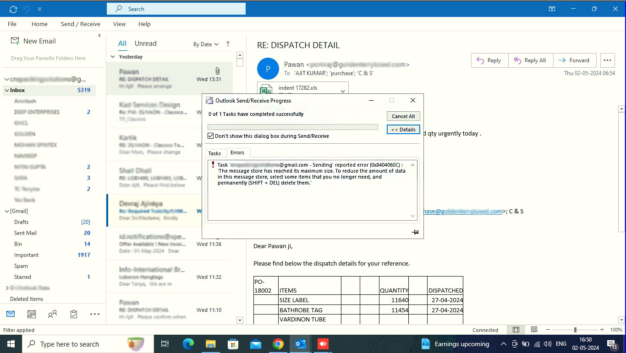
Task: Open the Send / Receive ribbon menu
Action: (80, 24)
